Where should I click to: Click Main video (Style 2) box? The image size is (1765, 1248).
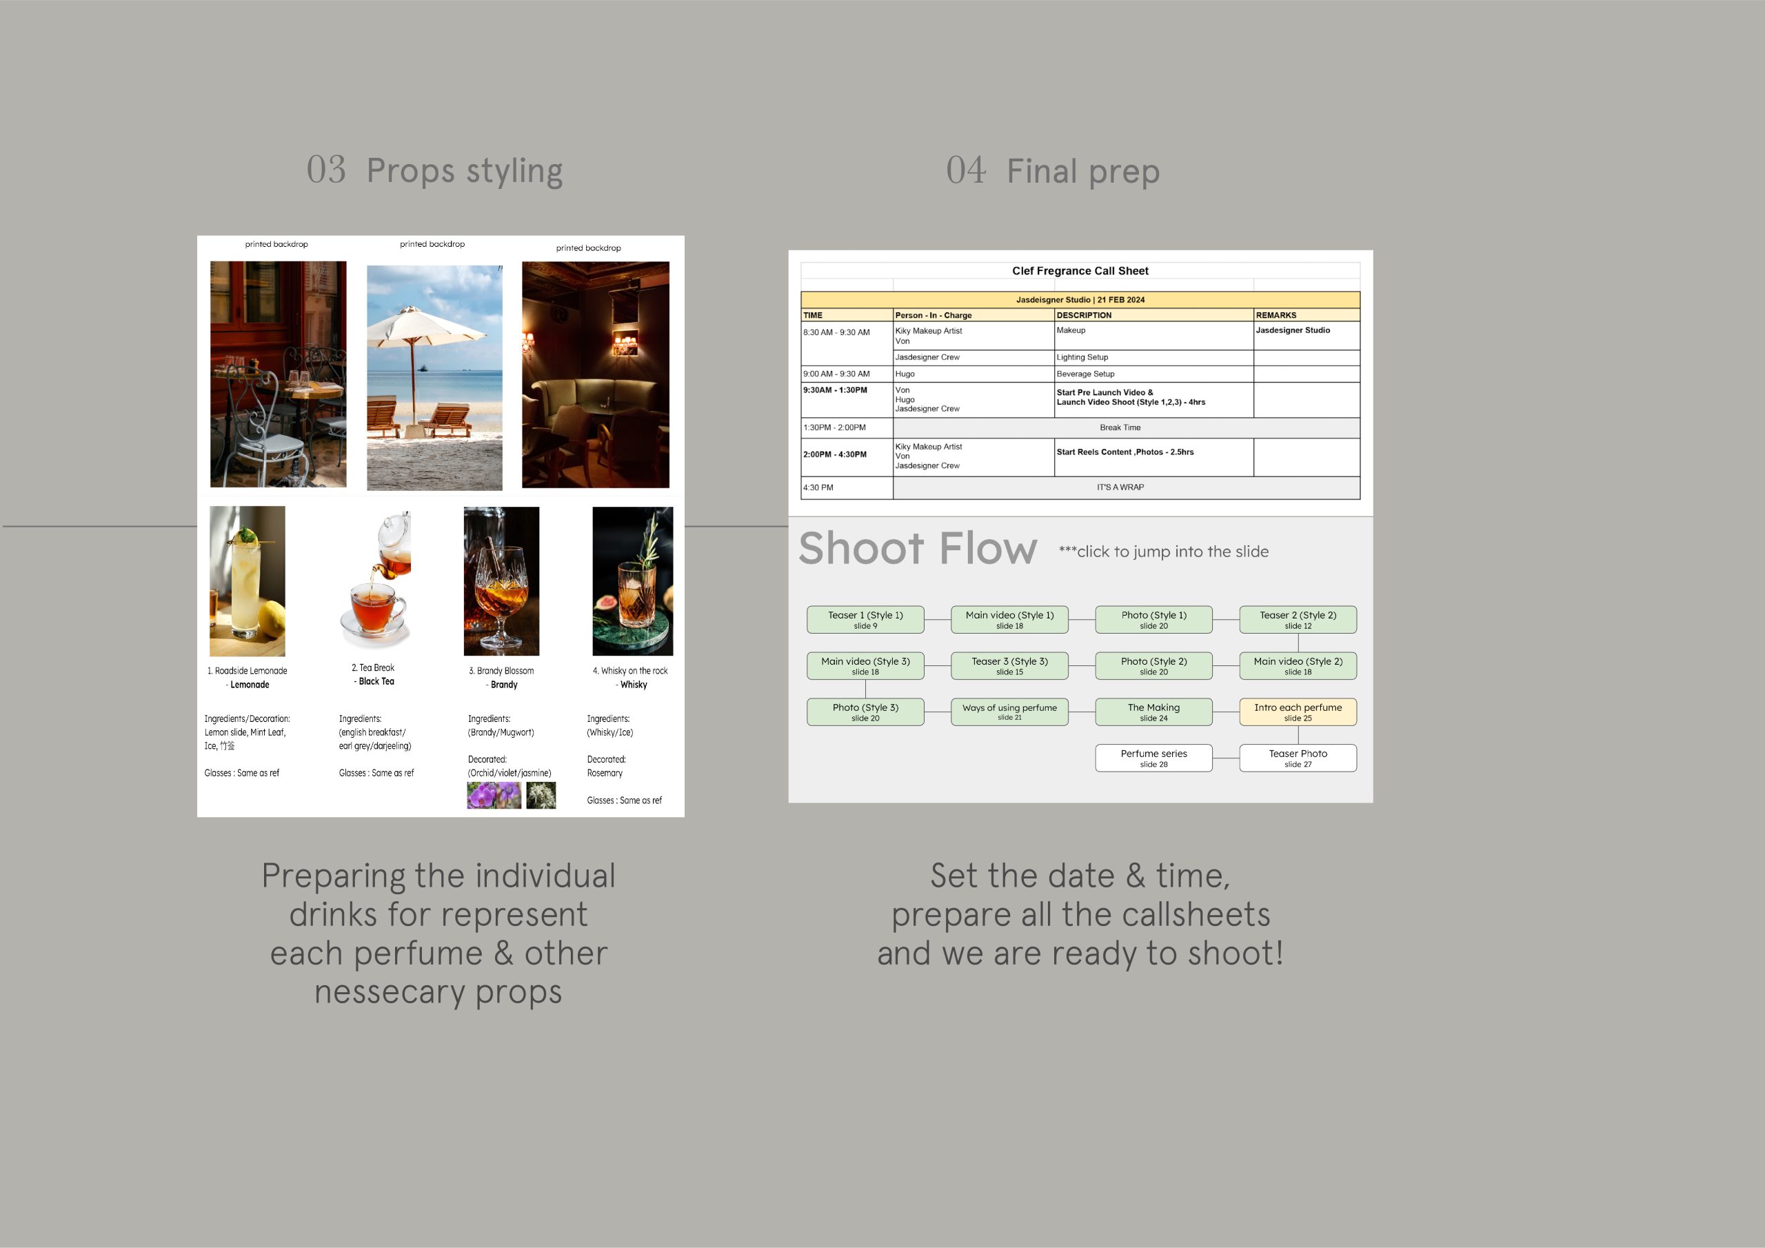click(1298, 666)
